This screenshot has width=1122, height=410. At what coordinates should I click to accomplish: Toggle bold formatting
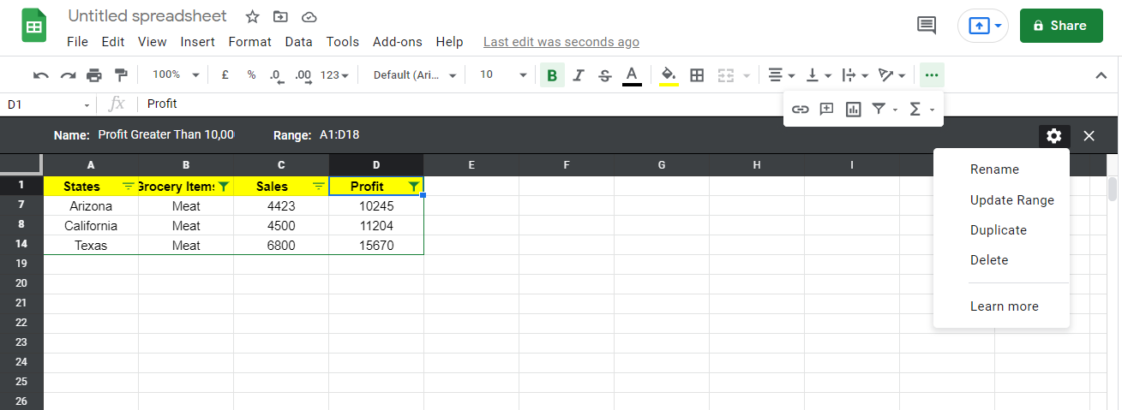point(552,75)
